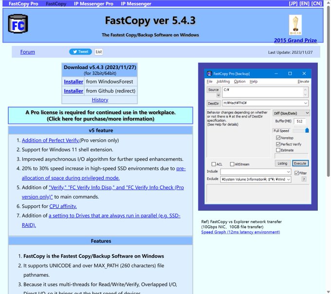Viewport: 331px width, 294px height.
Task: Switch to the IP Messenger Pro tab
Action: (93, 3)
